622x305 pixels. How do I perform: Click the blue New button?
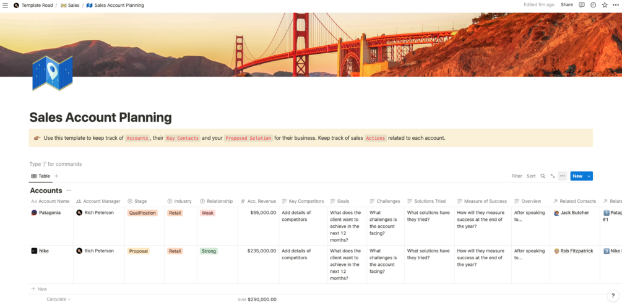click(577, 176)
